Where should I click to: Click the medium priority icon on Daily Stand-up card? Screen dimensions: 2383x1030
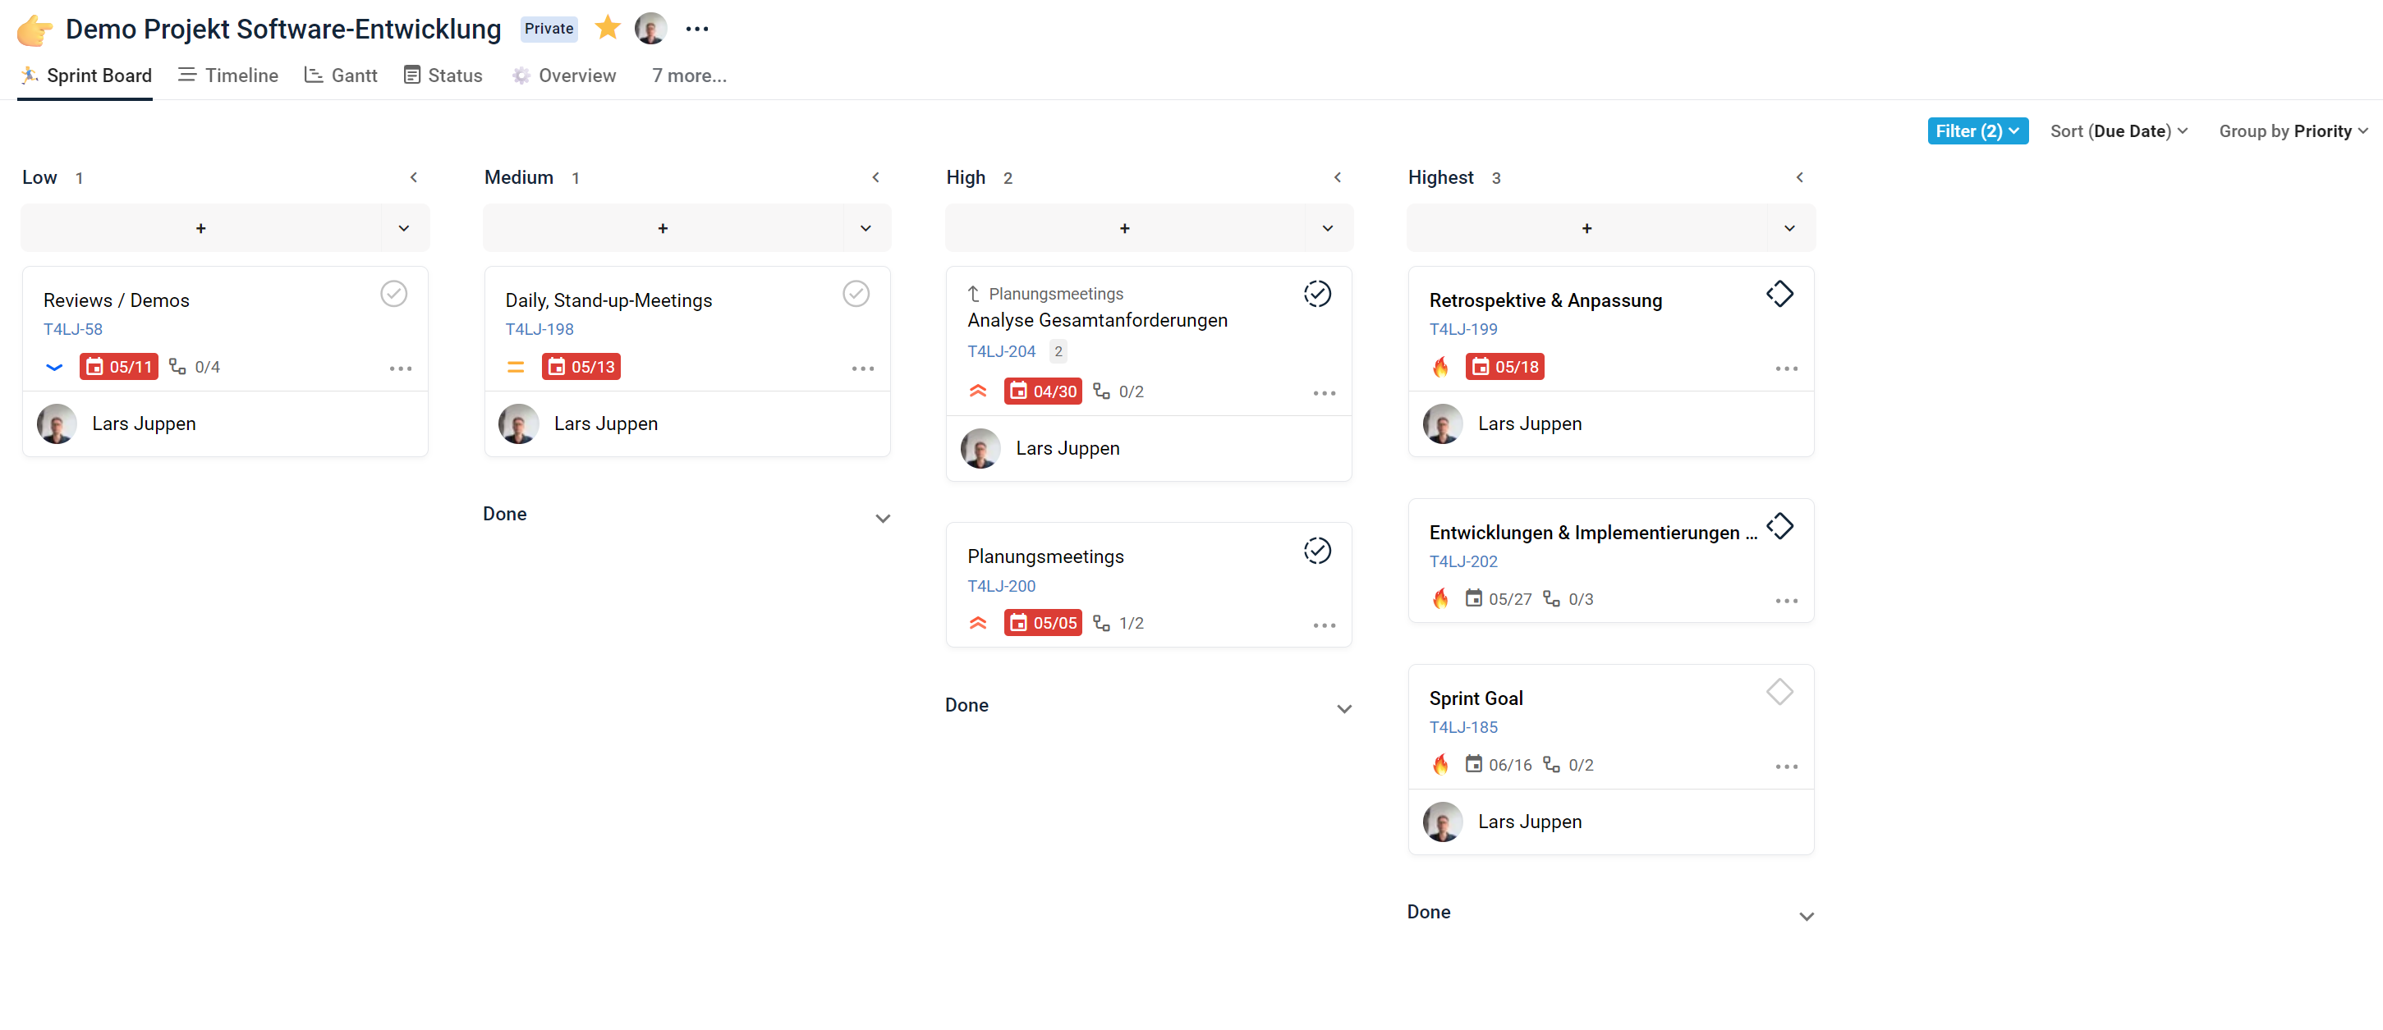tap(515, 367)
